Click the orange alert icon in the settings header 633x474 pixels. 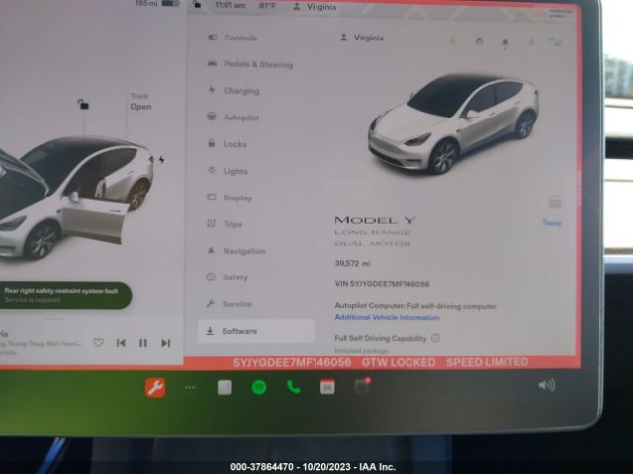coord(453,40)
